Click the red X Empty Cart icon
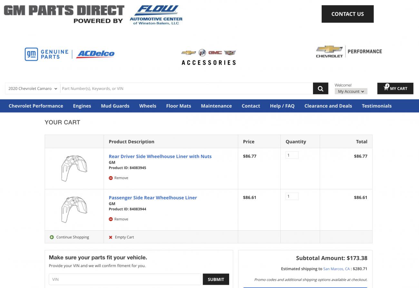 [x=111, y=237]
